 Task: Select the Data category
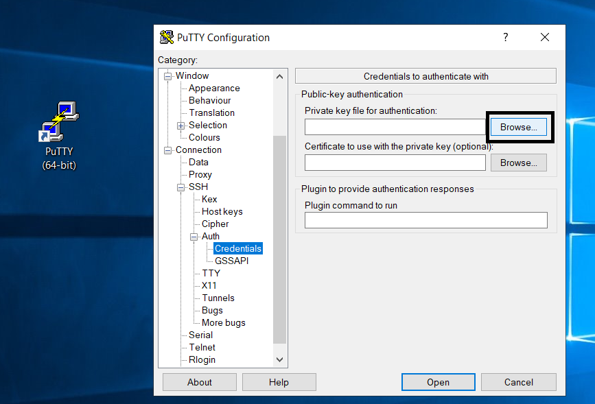198,163
